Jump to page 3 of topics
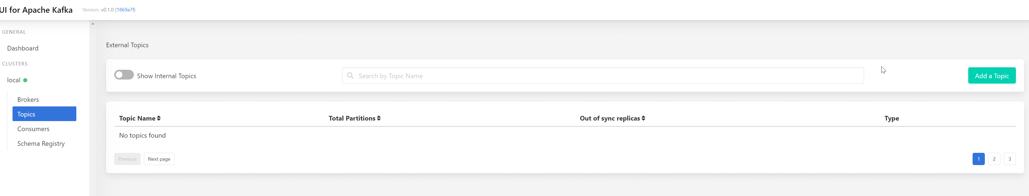The height and width of the screenshot is (196, 1029). tap(1010, 159)
